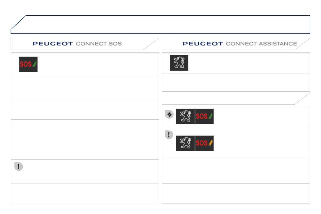
Task: Click the bottom empty cell of the left column
Action: coord(85,193)
